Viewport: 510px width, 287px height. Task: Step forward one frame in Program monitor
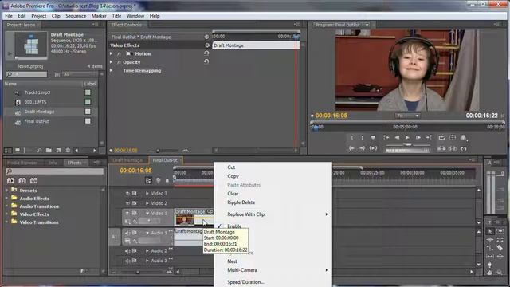click(418, 138)
